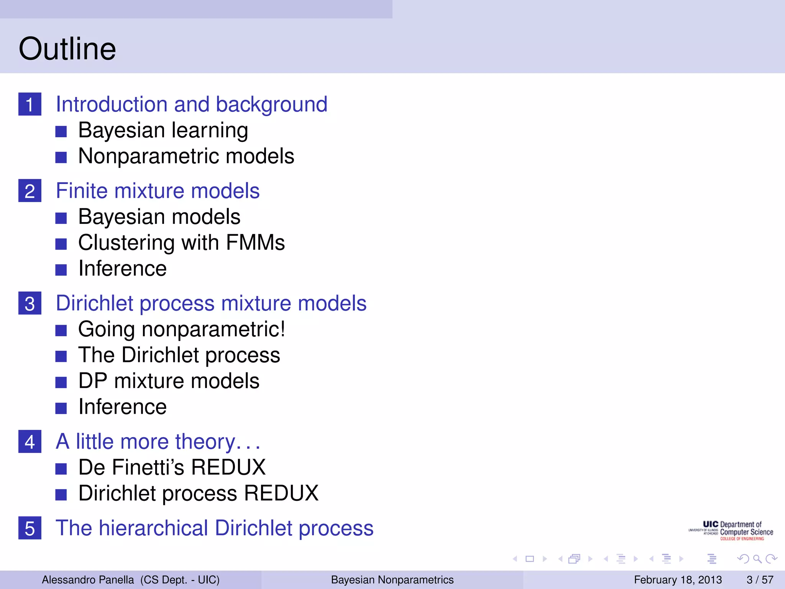The width and height of the screenshot is (785, 589).
Task: Click the subsection navigation icon
Action: [x=621, y=559]
